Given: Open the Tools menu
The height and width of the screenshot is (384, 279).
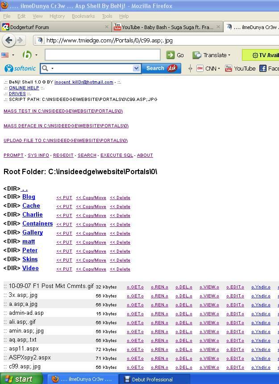Looking at the screenshot, I should 107,16.
